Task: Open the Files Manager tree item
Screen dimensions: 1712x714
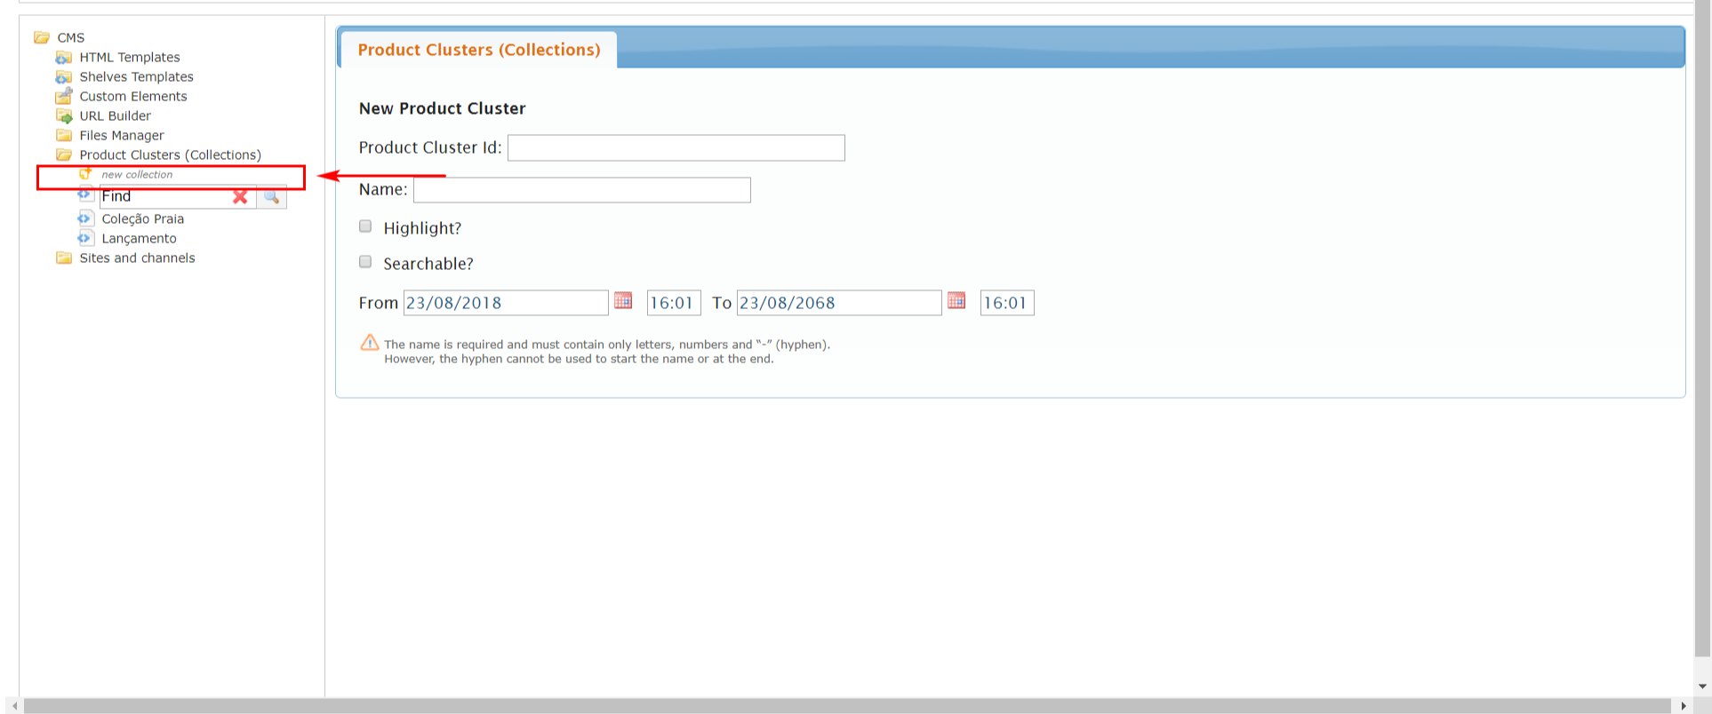Action: [x=121, y=135]
